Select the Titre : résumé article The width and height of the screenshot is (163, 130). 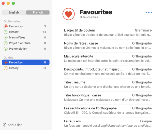(x=108, y=84)
